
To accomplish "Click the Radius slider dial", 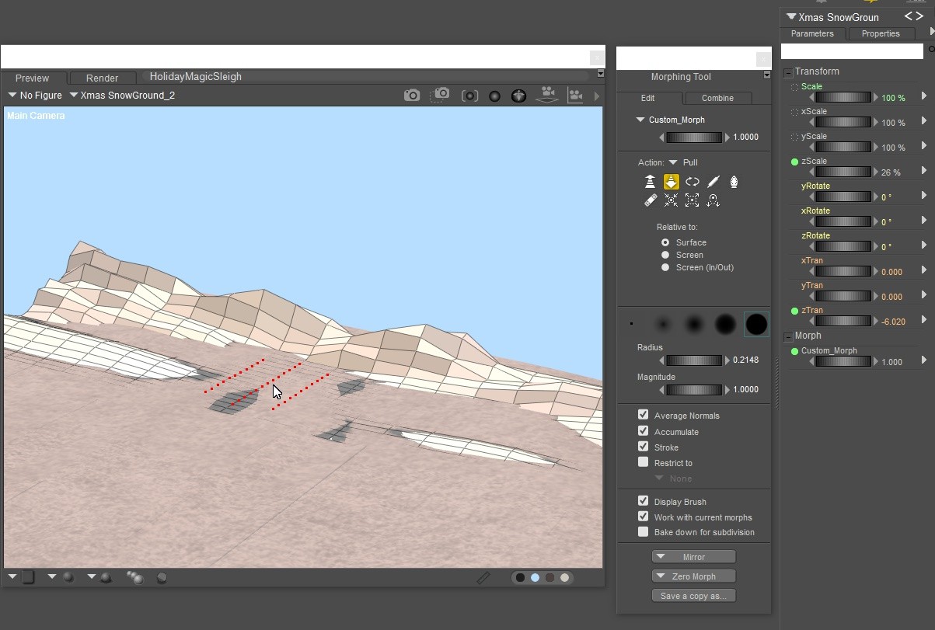I will 693,360.
